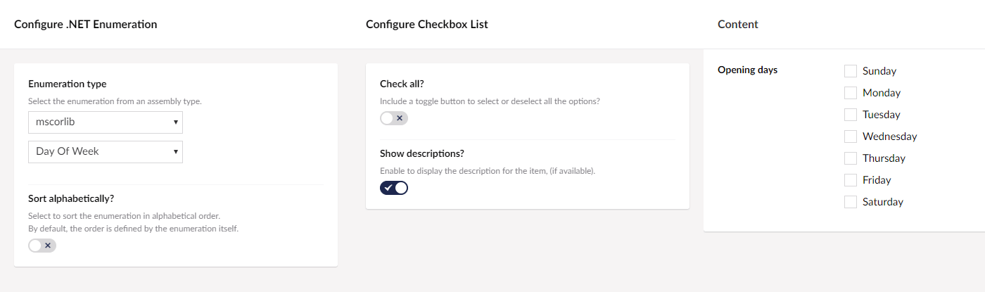Click the Opening days property label
Image resolution: width=985 pixels, height=292 pixels.
748,70
